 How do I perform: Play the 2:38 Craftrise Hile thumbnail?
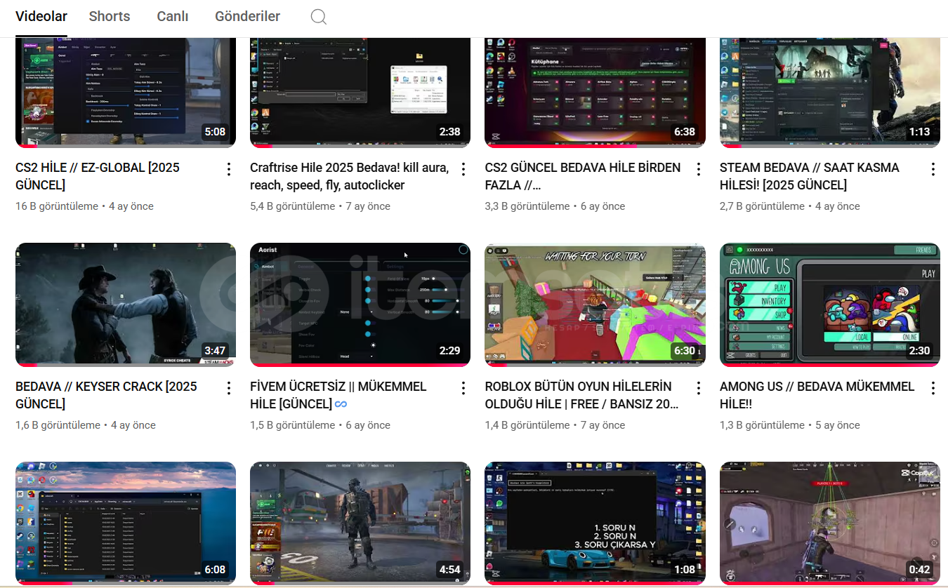coord(360,92)
